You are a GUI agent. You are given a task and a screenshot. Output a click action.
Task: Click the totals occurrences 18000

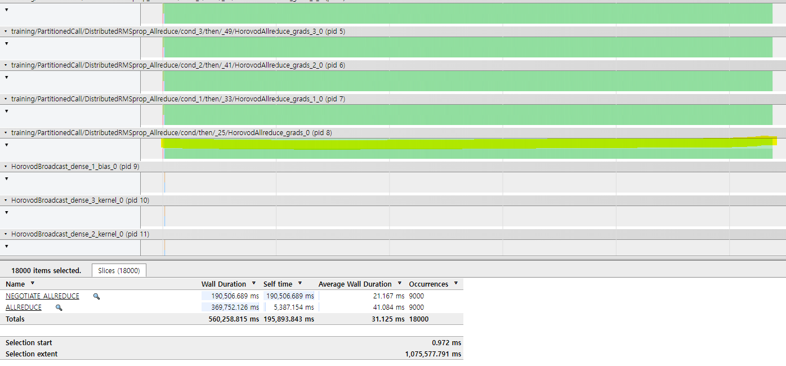[419, 319]
